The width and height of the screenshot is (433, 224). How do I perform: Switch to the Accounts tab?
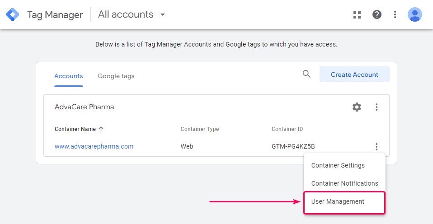pyautogui.click(x=69, y=76)
